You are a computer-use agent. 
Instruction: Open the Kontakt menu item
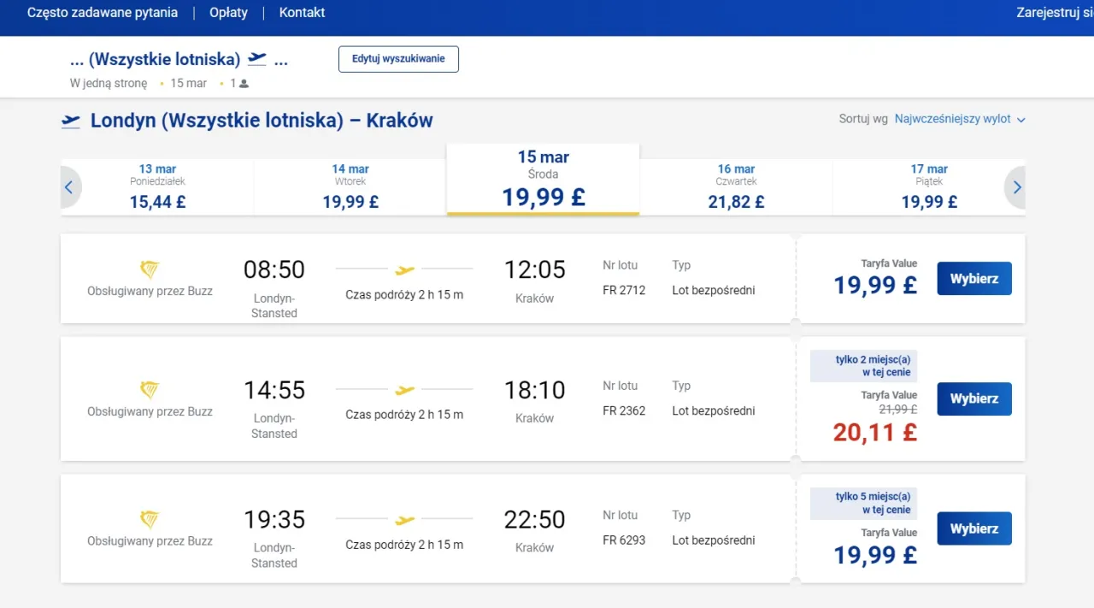[x=302, y=12]
